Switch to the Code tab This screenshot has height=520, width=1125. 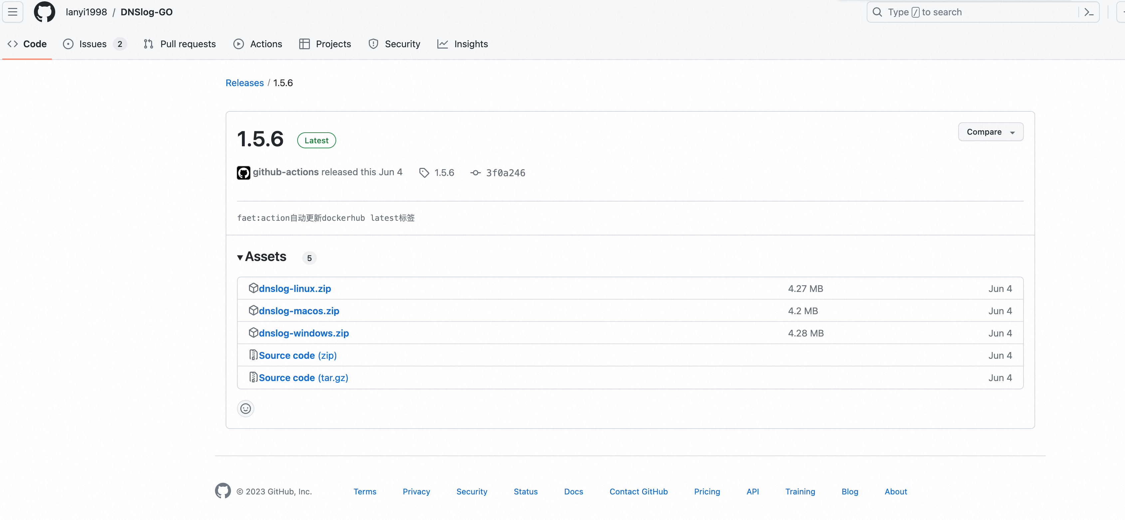click(x=27, y=44)
